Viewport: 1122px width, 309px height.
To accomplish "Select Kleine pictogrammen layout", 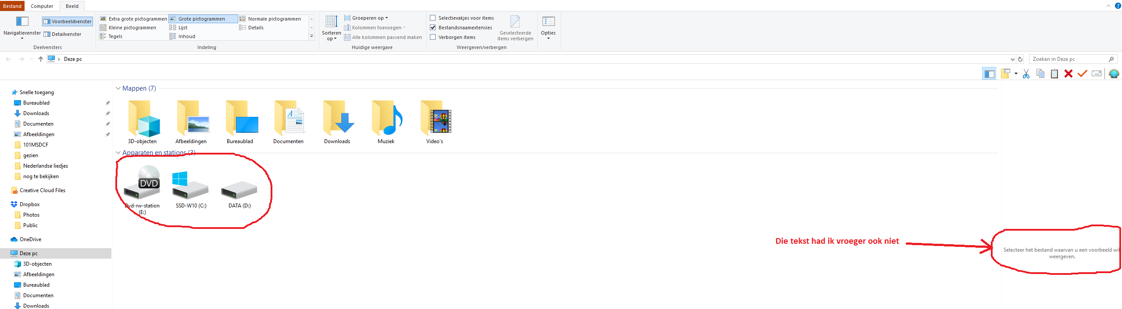I will [x=128, y=28].
